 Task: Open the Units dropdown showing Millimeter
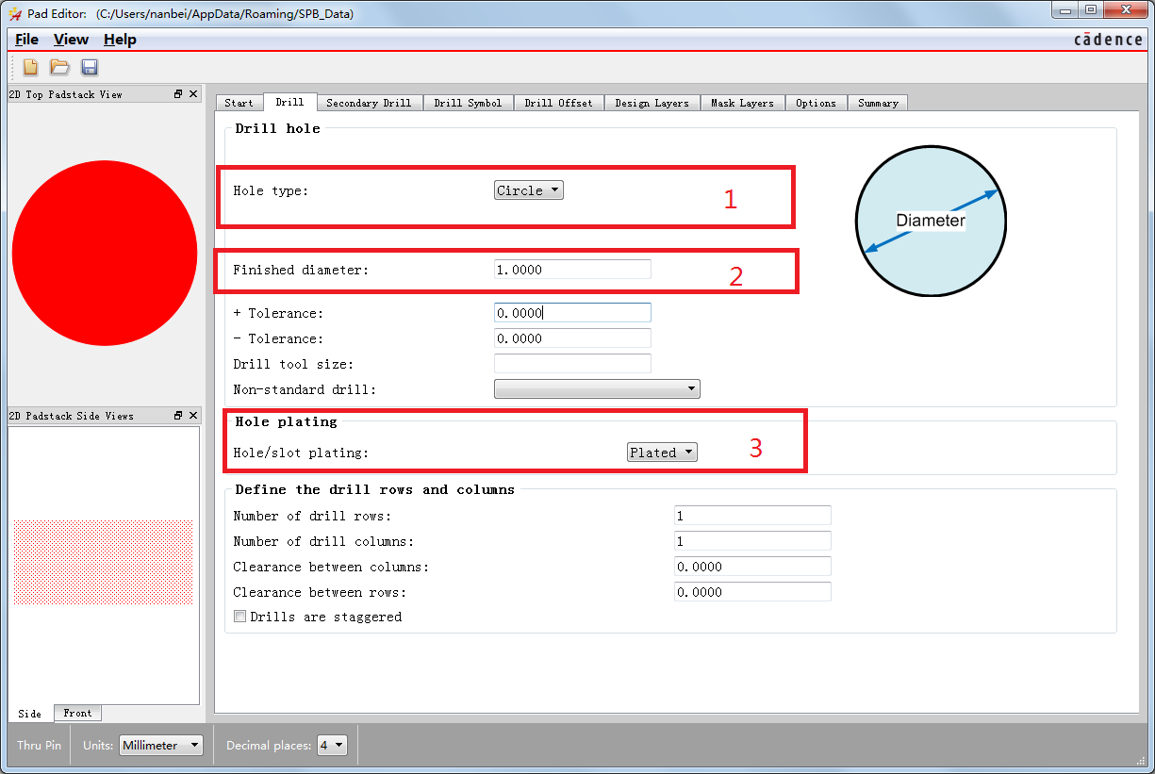click(x=161, y=746)
